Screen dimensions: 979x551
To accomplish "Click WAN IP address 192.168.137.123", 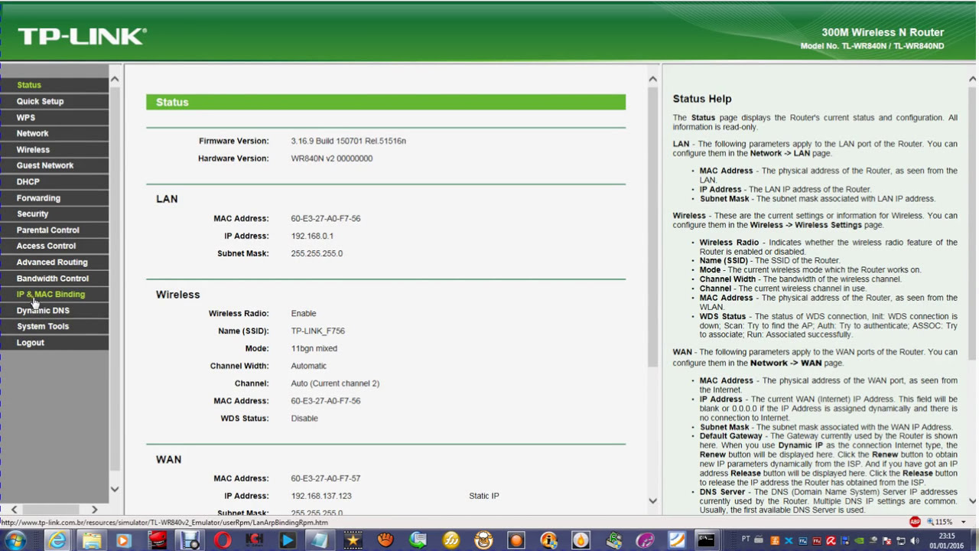I will (x=321, y=496).
